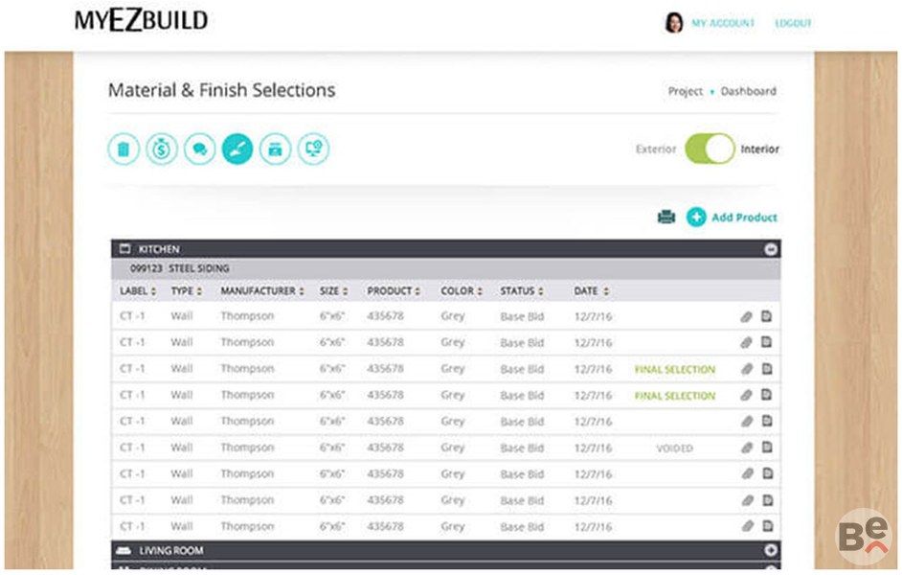Viewport: 902px width, 575px height.
Task: Sort by the Date column
Action: pyautogui.click(x=591, y=291)
